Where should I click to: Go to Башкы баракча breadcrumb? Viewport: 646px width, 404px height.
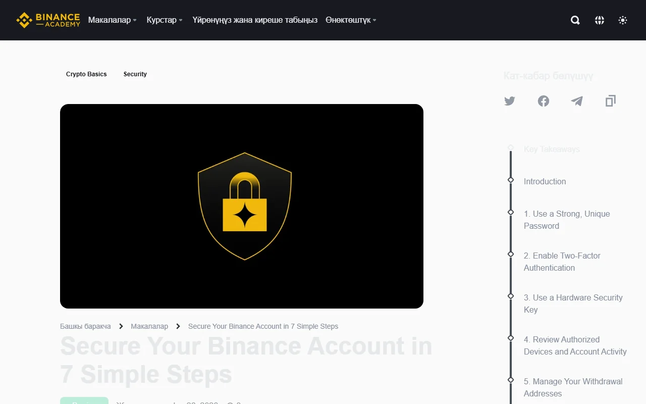point(85,326)
